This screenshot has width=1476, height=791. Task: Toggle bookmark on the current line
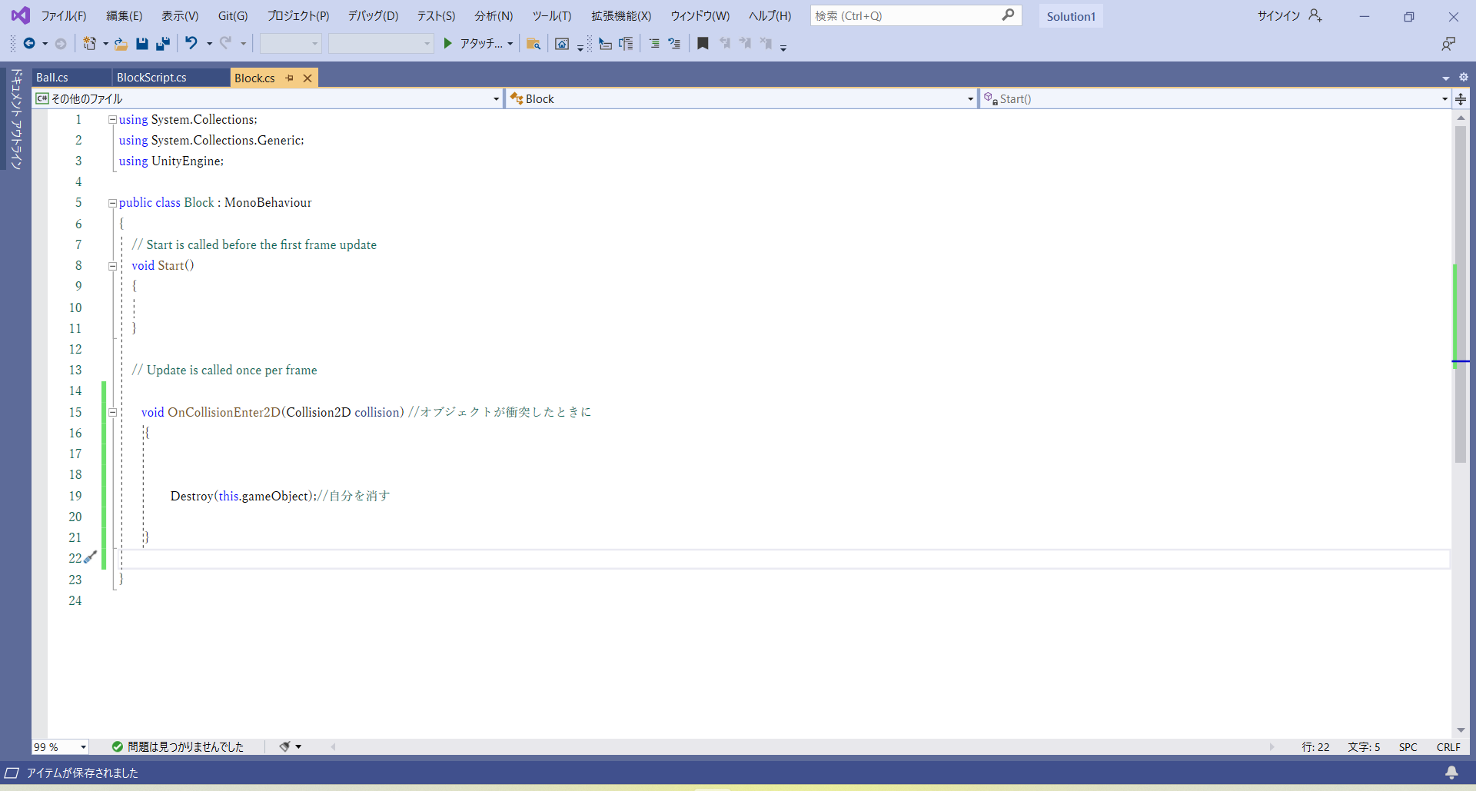[x=703, y=44]
